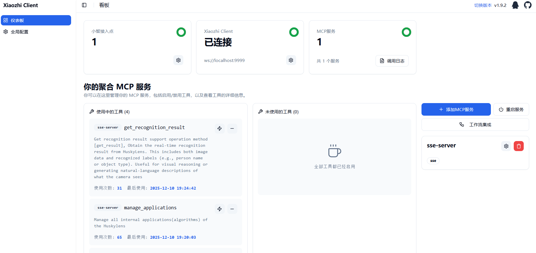
Task: Disable manage_applications tool with minus button
Action: [232, 209]
